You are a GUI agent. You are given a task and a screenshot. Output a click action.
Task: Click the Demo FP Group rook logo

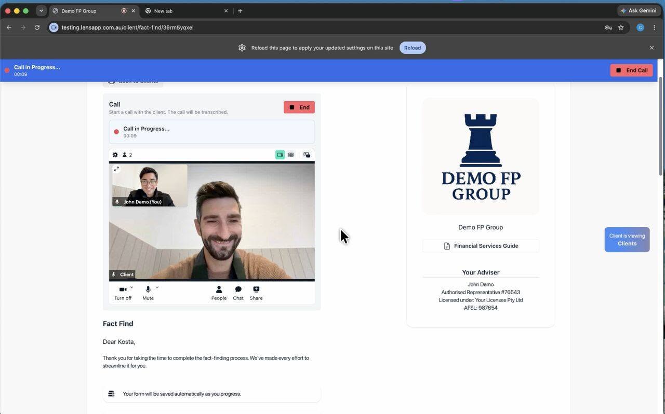[481, 156]
